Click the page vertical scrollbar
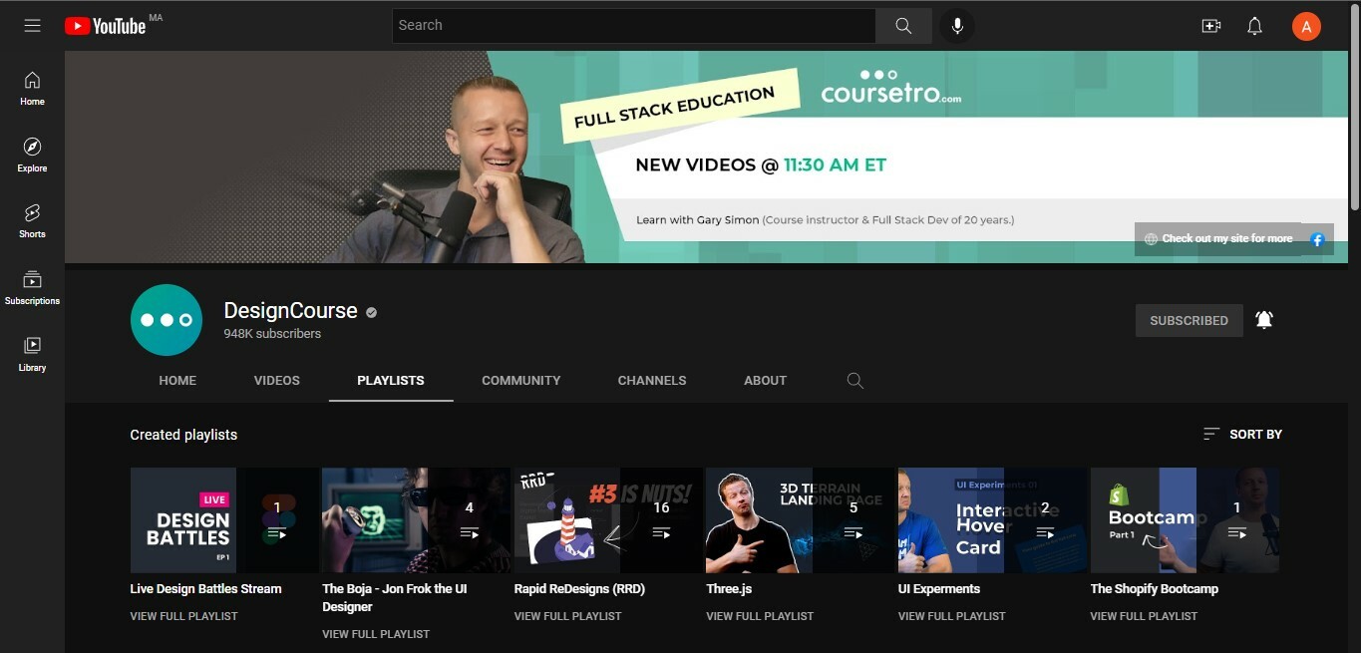Viewport: 1361px width, 653px height. click(1354, 108)
